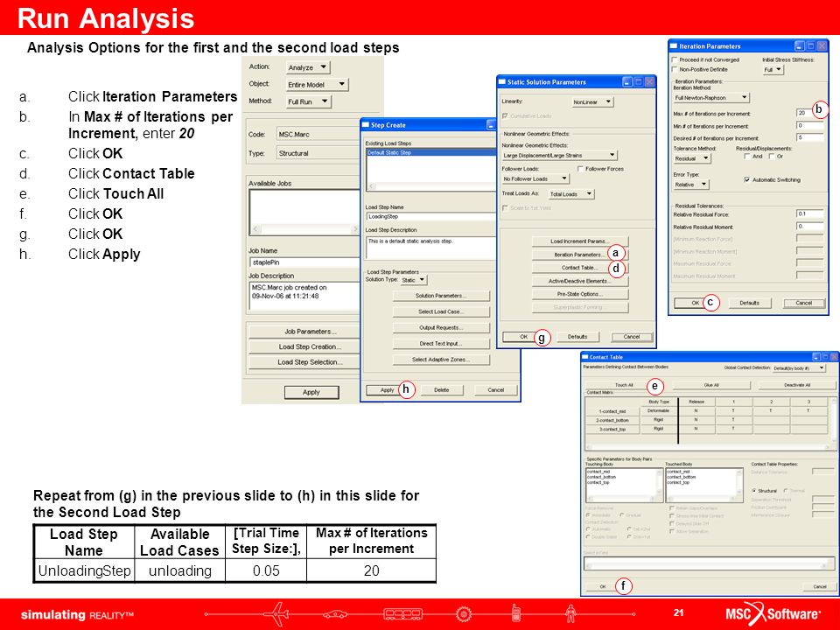Click Cancel in Static Solution Parameters window
The width and height of the screenshot is (840, 630).
(632, 337)
